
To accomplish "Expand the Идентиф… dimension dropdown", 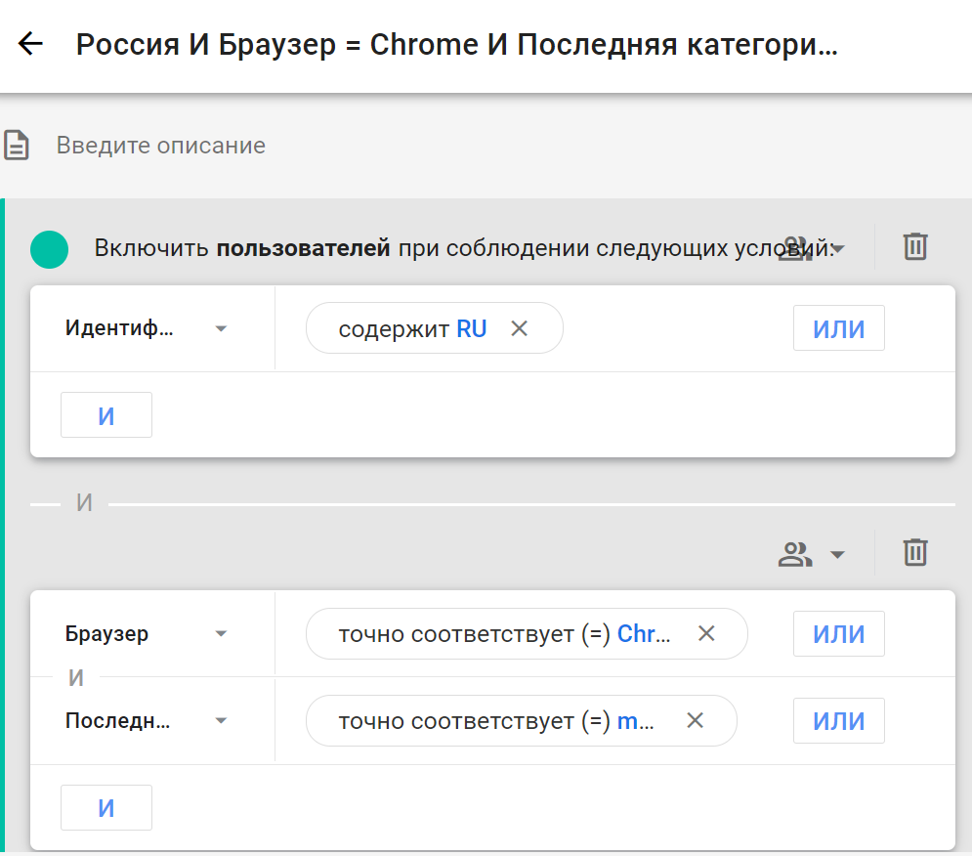I will point(221,328).
